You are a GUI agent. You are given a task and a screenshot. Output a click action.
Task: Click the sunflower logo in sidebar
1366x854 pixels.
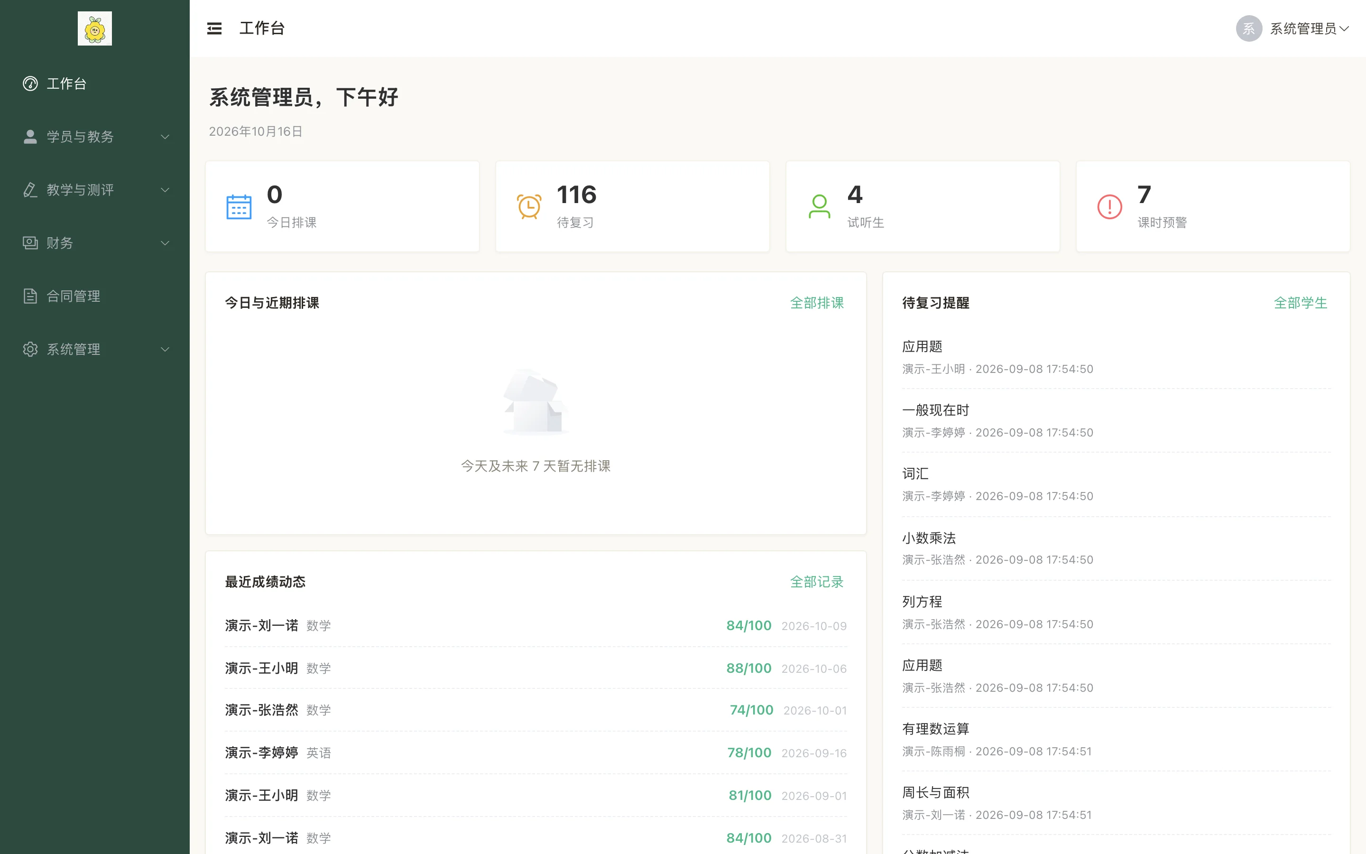tap(95, 28)
